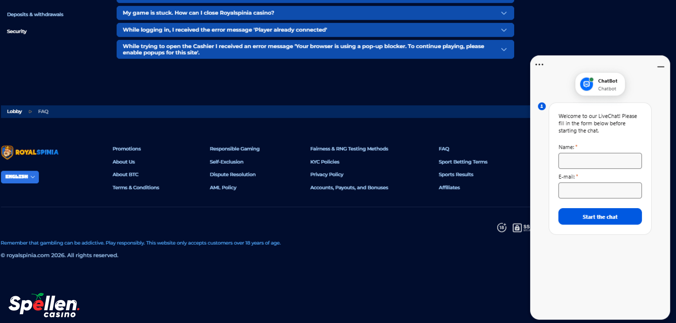Open the English language dropdown
The height and width of the screenshot is (323, 676).
click(20, 177)
